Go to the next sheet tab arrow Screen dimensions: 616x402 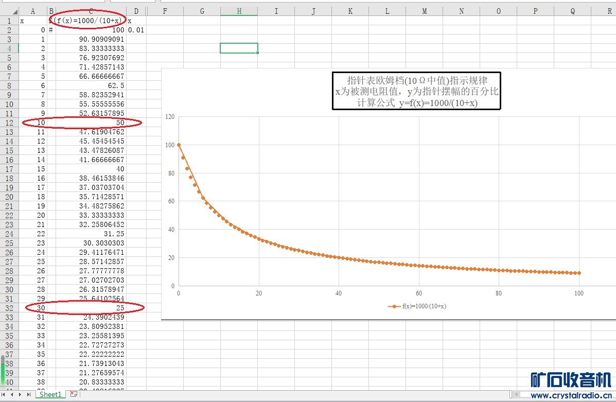click(20, 394)
